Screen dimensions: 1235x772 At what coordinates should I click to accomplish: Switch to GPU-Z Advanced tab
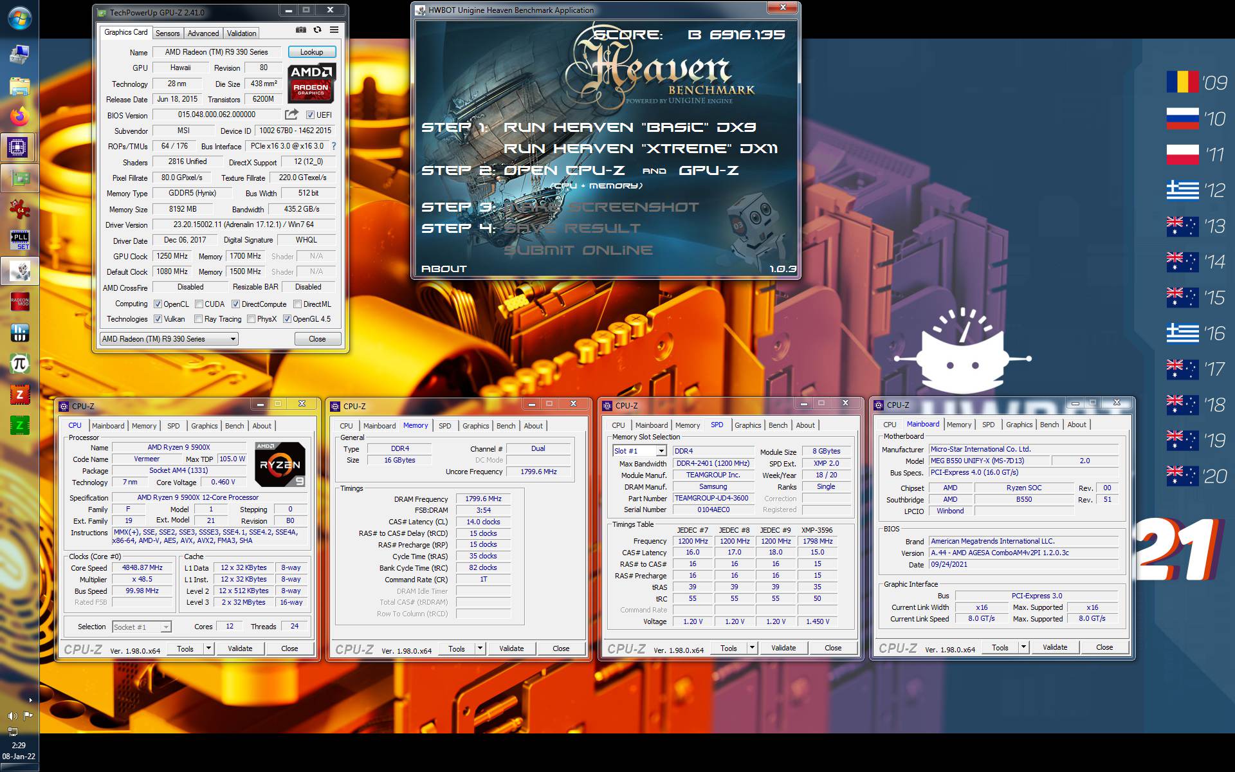203,33
